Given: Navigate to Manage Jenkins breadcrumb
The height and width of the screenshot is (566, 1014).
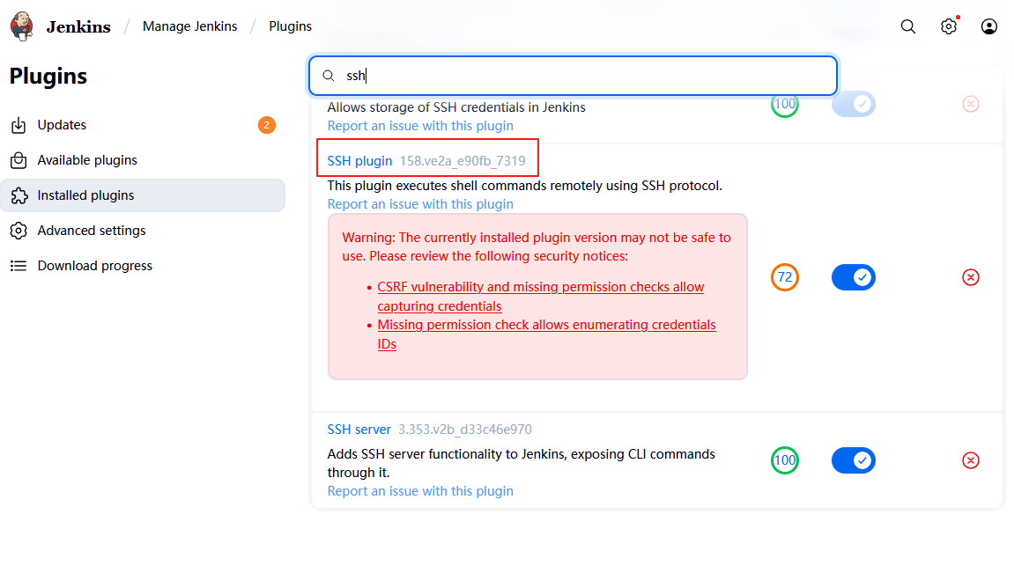Looking at the screenshot, I should click(x=189, y=26).
